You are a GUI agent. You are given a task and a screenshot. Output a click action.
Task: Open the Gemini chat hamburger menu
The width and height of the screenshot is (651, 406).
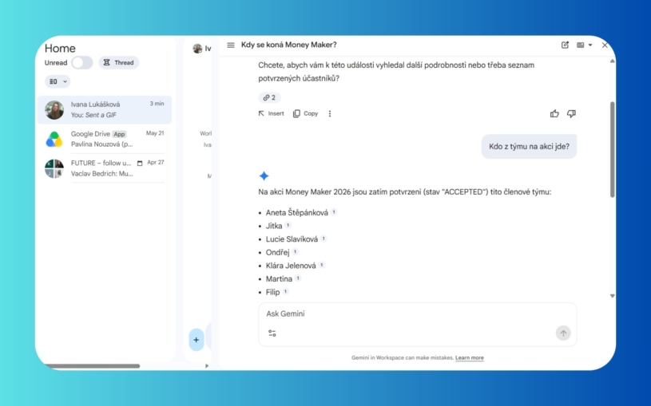[231, 45]
